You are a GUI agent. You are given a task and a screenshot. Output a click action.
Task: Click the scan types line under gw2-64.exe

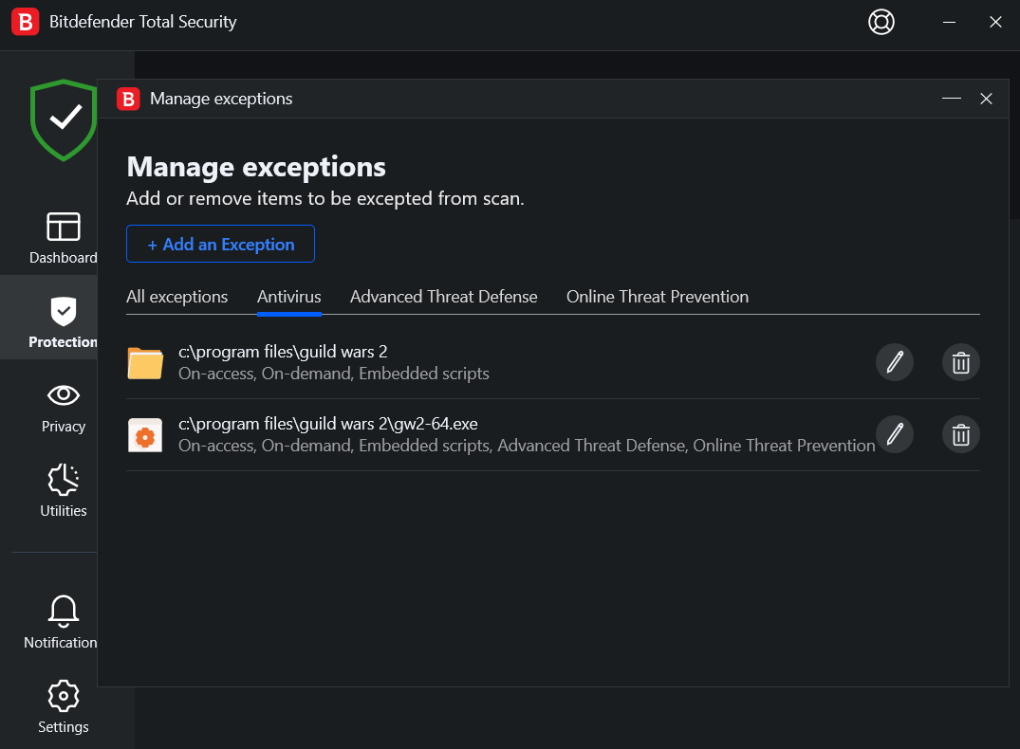coord(527,446)
